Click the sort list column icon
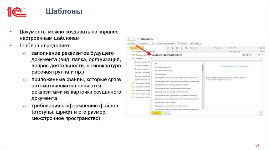 pos(182,48)
